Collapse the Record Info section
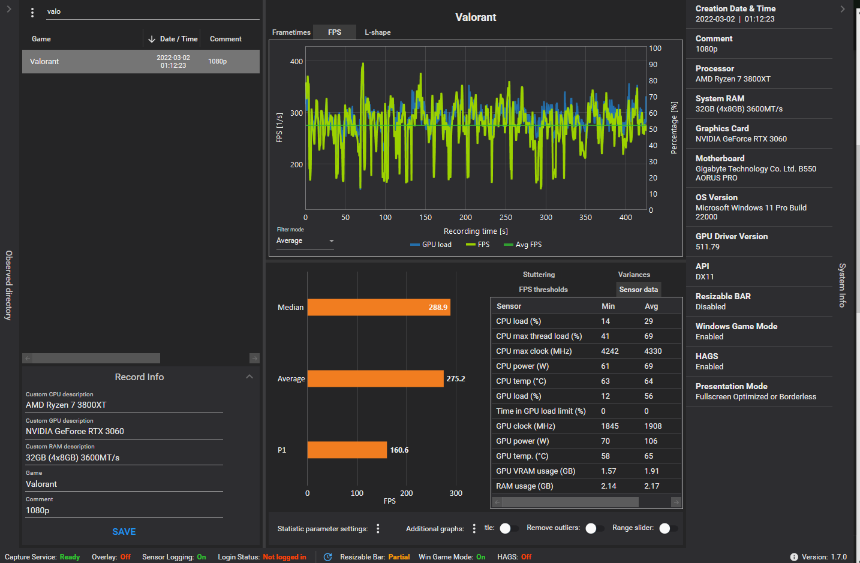 click(249, 377)
